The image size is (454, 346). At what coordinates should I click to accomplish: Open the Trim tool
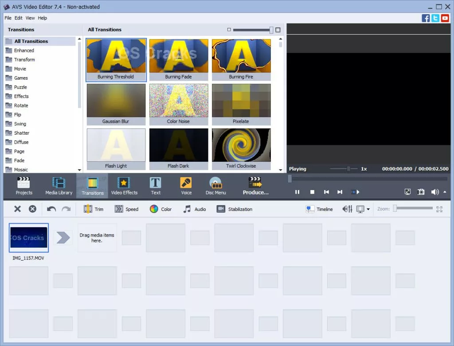tap(94, 209)
